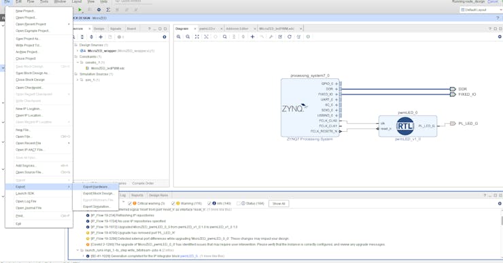Close the Address Editor tab with its X
The image size is (503, 263).
tap(255, 29)
